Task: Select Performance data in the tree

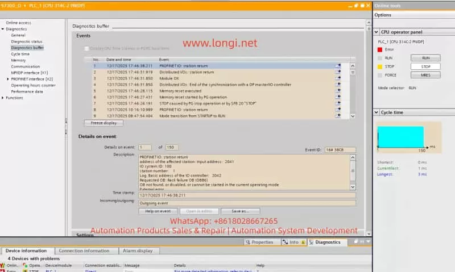Action: (27, 91)
